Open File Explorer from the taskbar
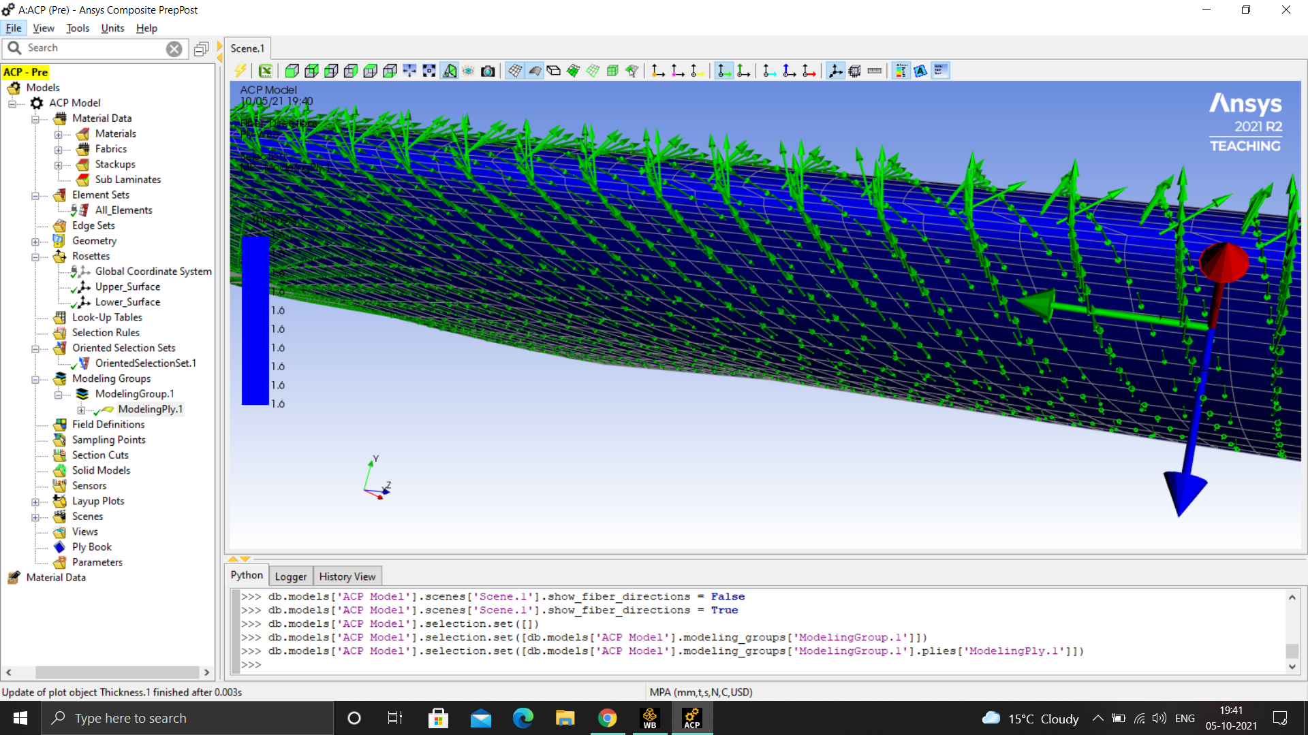The image size is (1308, 735). pos(565,718)
